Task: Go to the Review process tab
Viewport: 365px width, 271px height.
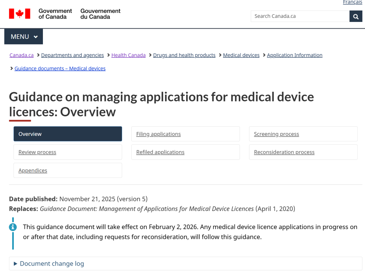Action: tap(68, 152)
